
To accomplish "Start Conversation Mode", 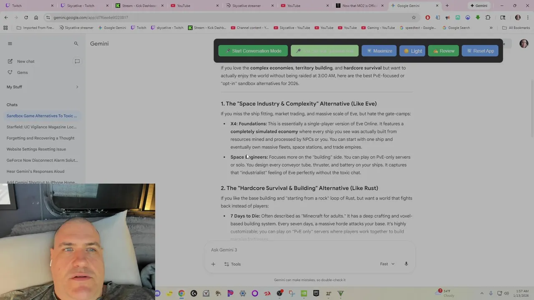I will pos(253,51).
